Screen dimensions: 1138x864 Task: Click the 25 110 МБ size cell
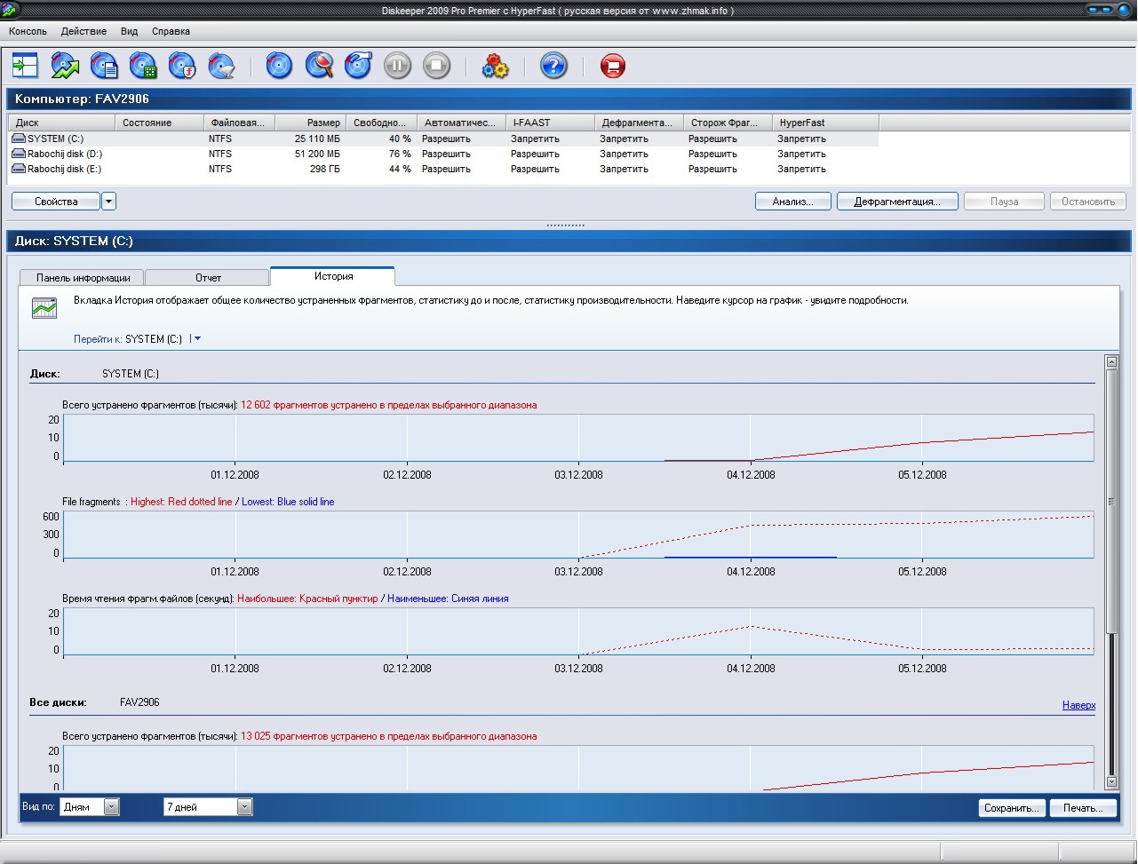(317, 139)
